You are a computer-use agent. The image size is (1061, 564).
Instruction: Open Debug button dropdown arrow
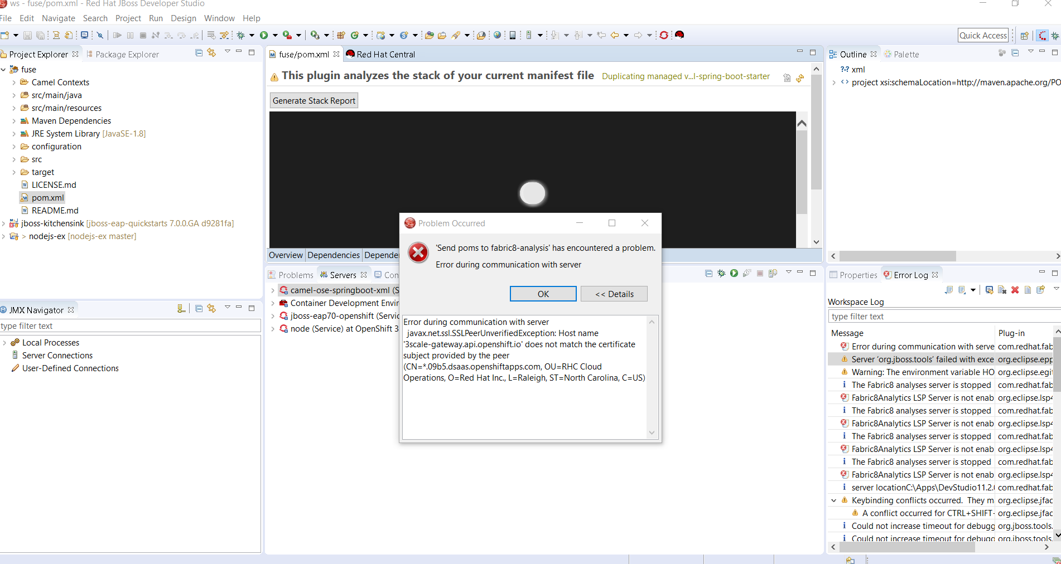point(252,35)
